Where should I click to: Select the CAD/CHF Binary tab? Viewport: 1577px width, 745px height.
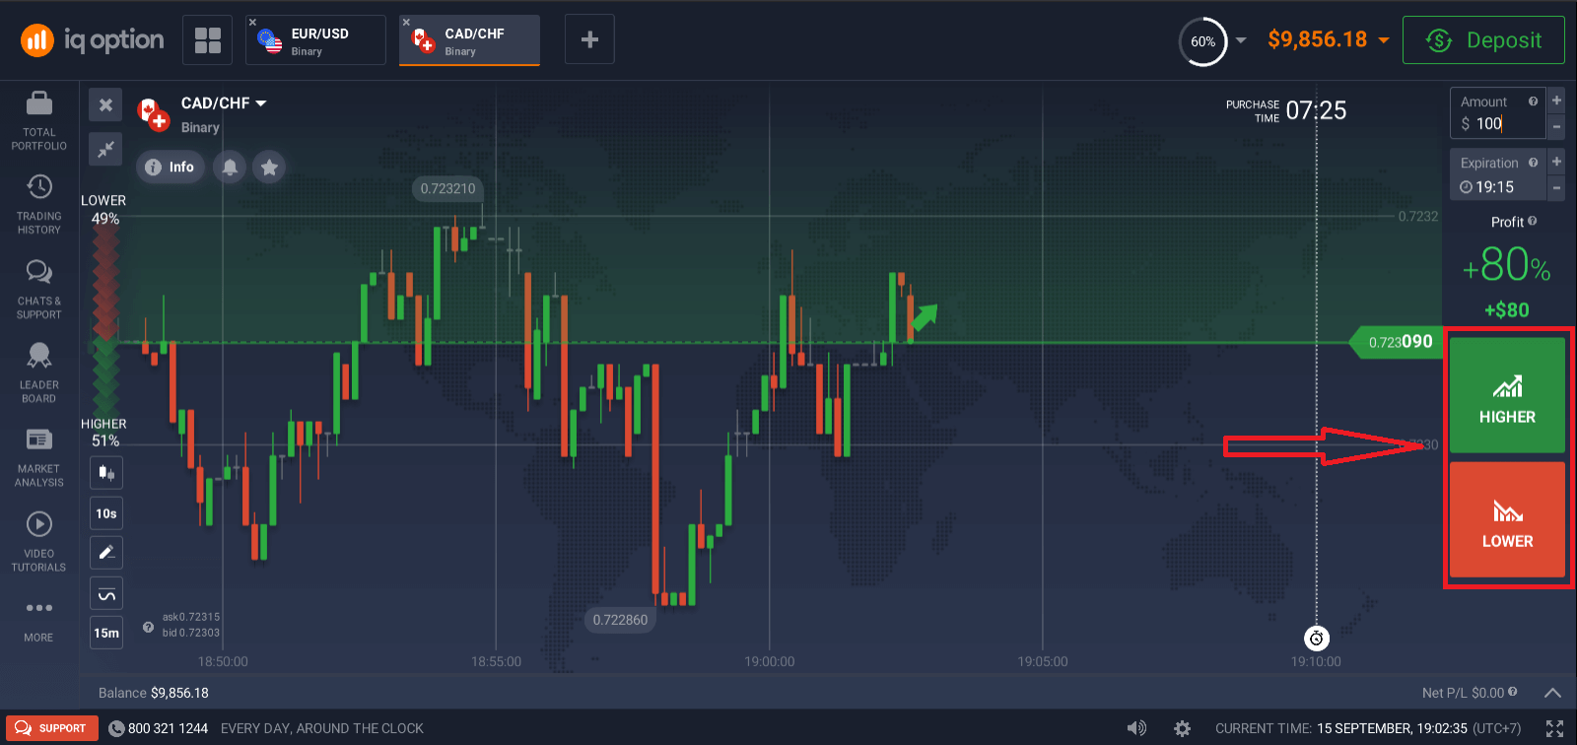click(469, 40)
